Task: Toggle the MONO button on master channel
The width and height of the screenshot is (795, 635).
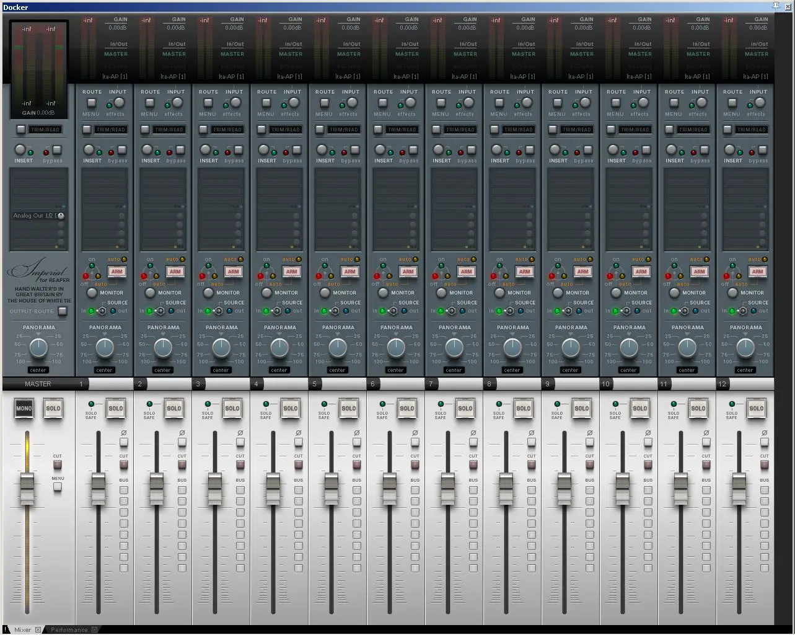Action: tap(24, 409)
